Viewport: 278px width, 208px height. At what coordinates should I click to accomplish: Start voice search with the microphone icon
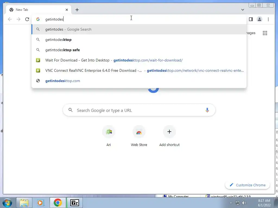click(x=207, y=110)
